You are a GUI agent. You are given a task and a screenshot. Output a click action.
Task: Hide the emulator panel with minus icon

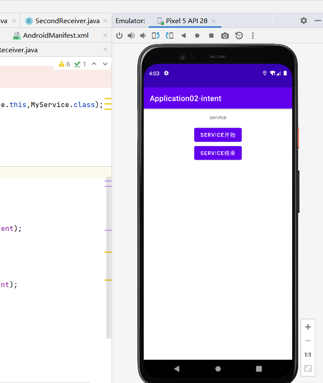coord(318,21)
